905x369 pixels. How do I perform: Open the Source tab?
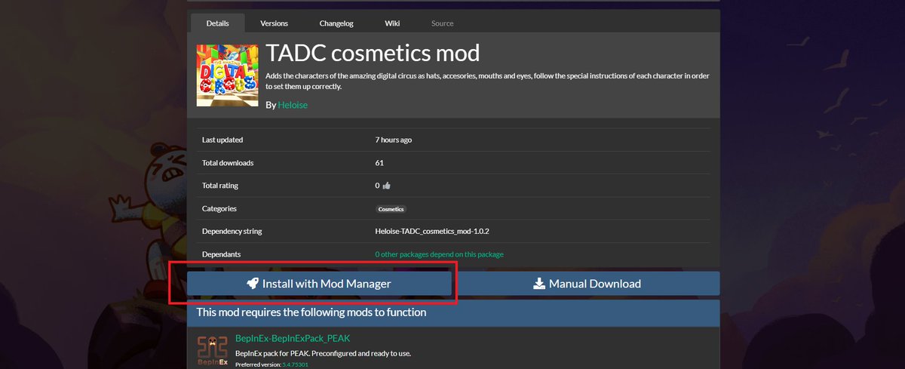[443, 23]
